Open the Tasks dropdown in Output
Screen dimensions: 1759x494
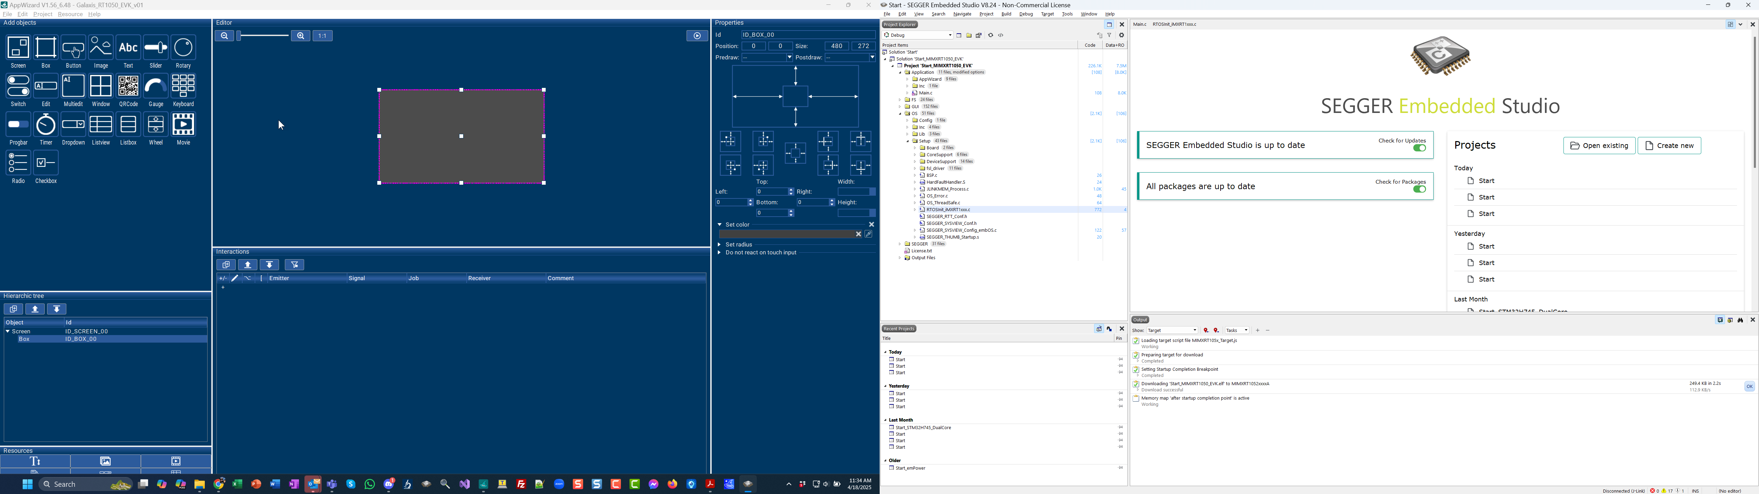coord(1237,331)
